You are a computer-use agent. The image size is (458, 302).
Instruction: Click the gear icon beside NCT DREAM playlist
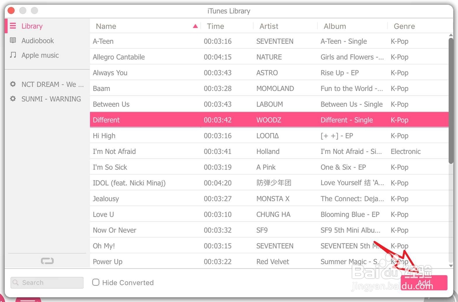[13, 84]
